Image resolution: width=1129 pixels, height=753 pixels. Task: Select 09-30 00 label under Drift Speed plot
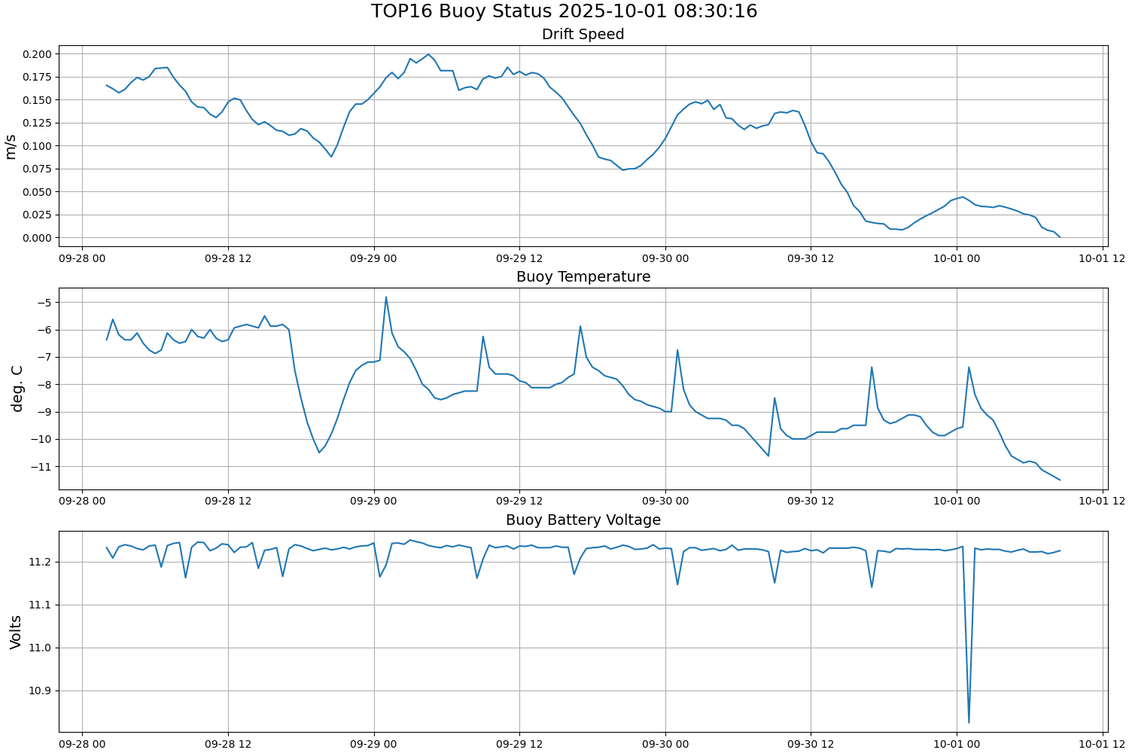665,258
